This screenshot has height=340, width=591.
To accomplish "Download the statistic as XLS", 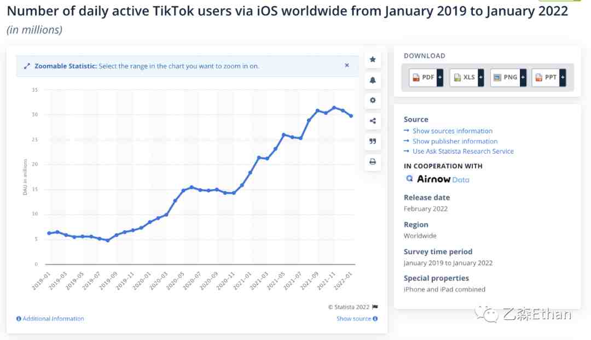I will click(x=463, y=78).
